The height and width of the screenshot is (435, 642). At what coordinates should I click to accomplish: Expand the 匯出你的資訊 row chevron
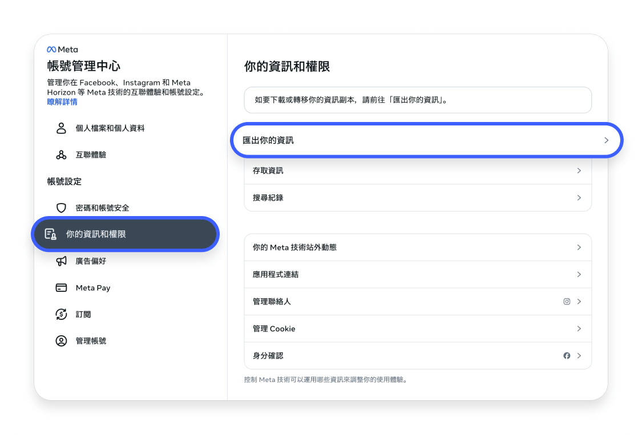tap(607, 140)
